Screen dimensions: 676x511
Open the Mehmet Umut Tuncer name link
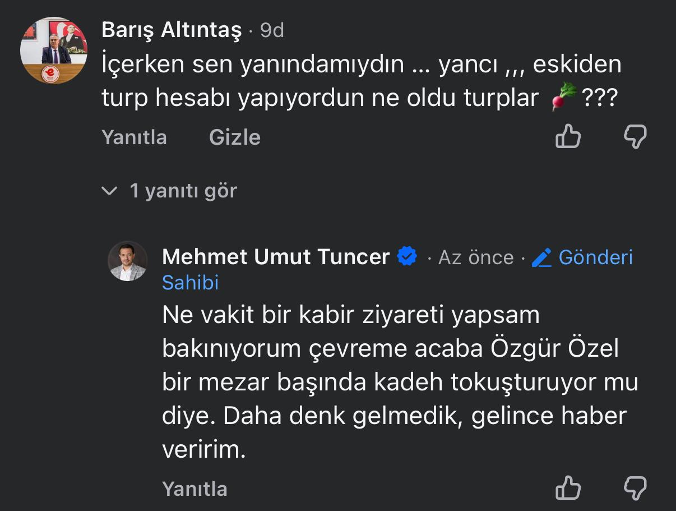point(275,257)
